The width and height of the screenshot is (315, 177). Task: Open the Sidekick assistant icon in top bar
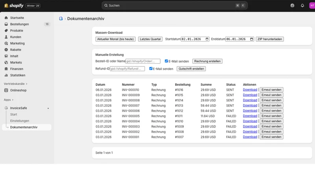(292, 6)
